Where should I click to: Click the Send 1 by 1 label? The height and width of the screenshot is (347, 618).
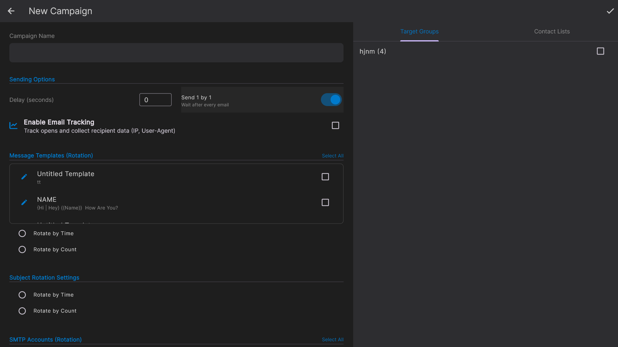point(196,97)
